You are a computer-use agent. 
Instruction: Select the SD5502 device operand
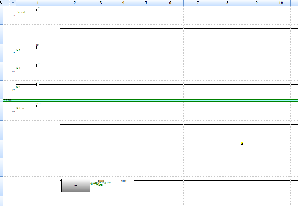point(101,181)
